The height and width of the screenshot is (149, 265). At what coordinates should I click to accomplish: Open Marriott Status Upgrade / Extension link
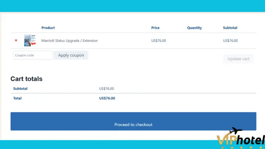click(x=70, y=41)
